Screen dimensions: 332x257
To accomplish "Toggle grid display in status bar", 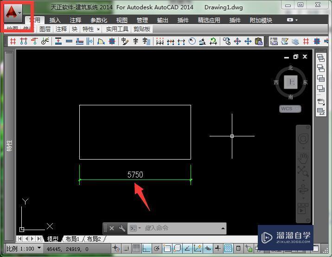I will tap(136, 248).
